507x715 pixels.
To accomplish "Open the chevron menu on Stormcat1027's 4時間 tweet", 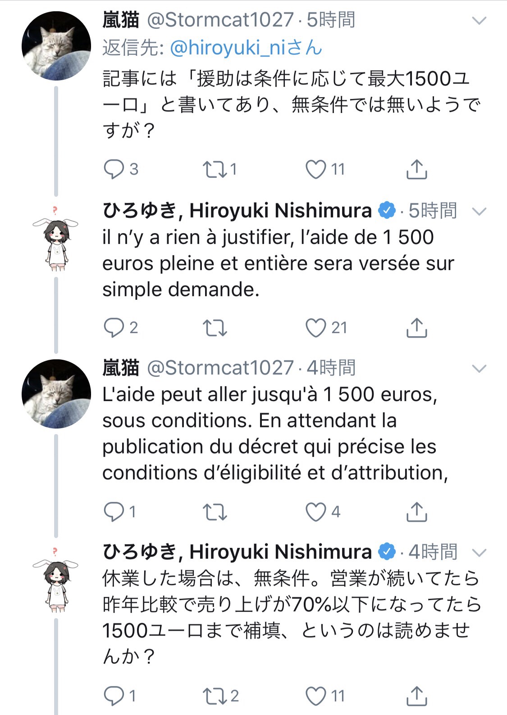I will point(479,369).
